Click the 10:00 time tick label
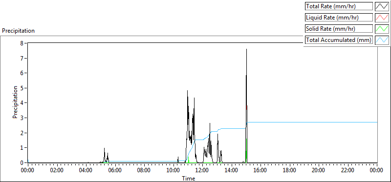This screenshot has height=182, width=391. coord(174,170)
